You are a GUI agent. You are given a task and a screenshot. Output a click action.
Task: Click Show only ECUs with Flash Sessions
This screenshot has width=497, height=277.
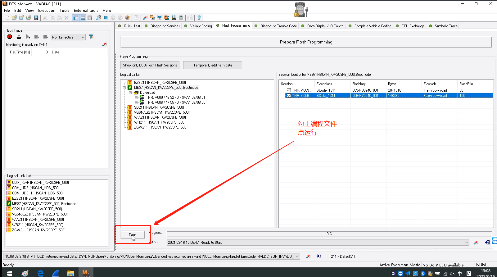[150, 65]
